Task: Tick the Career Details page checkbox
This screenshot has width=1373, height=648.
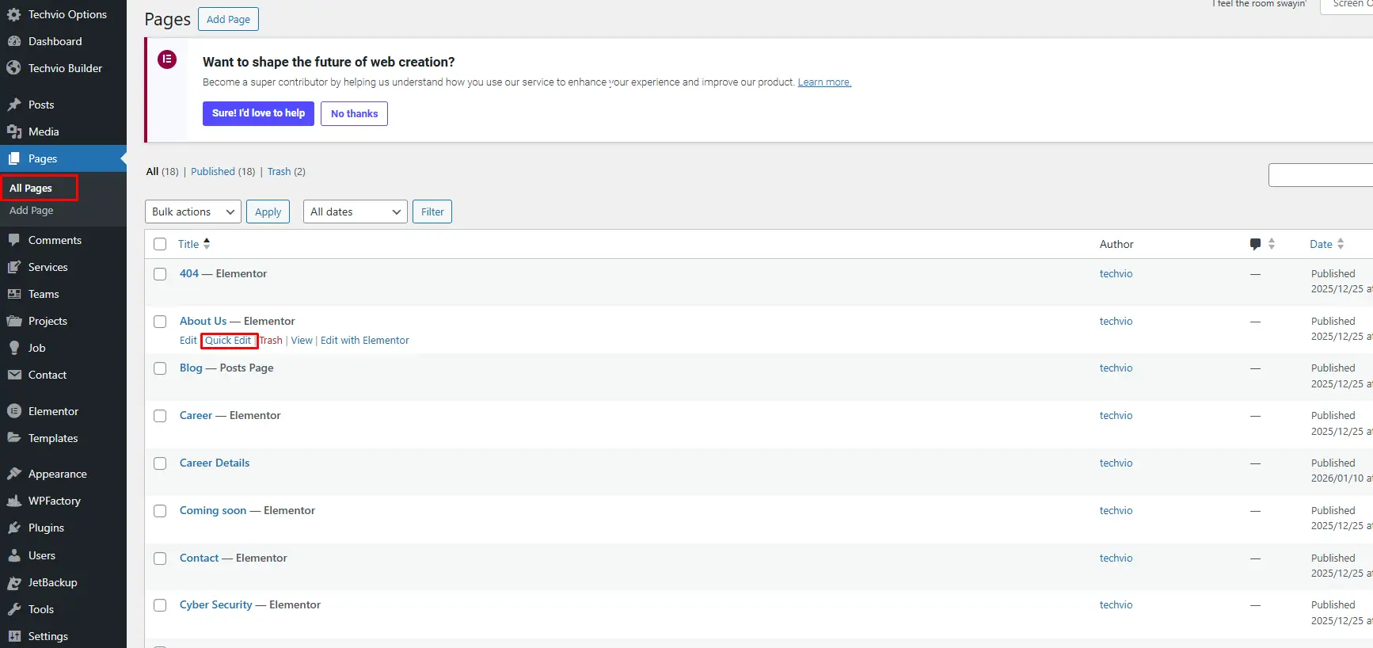Action: 160,463
